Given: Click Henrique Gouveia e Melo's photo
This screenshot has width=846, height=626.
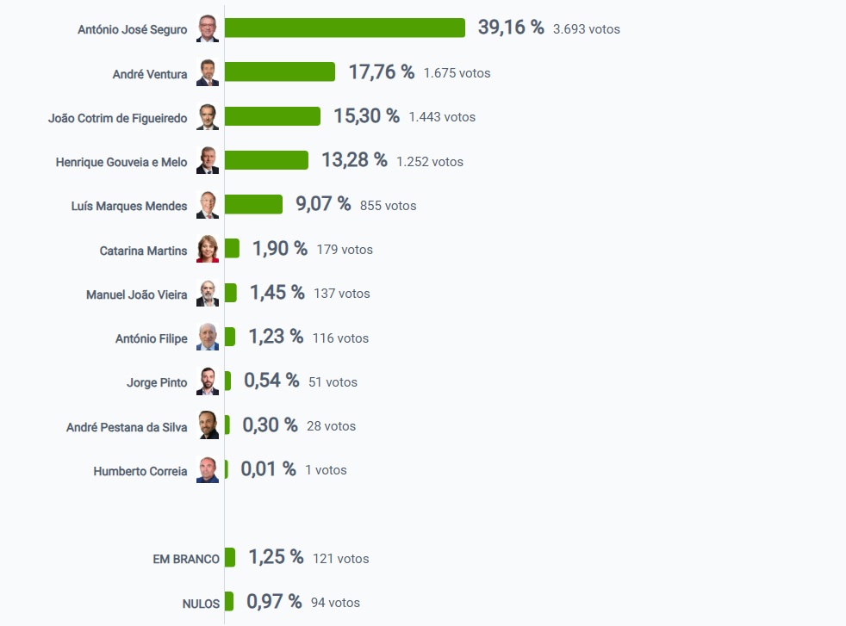Looking at the screenshot, I should (208, 161).
